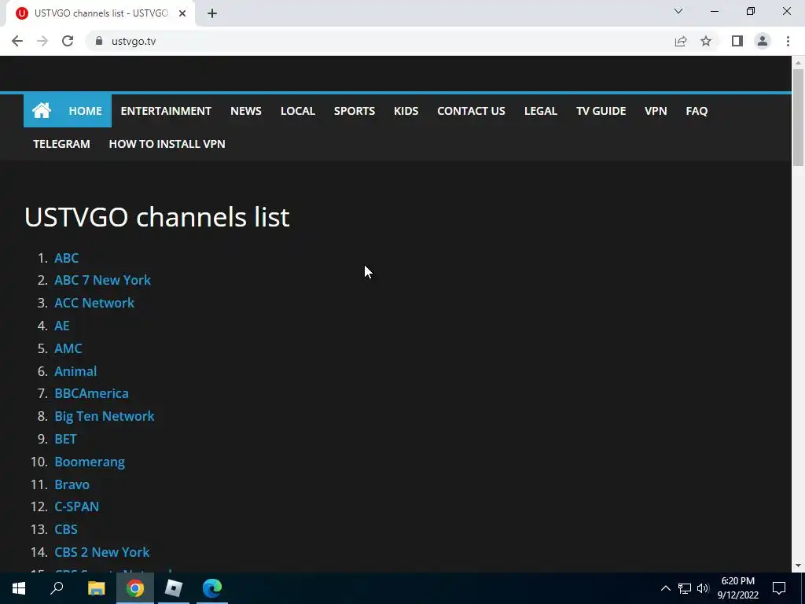This screenshot has width=805, height=604.
Task: Open the TV GUIDE page
Action: (601, 111)
